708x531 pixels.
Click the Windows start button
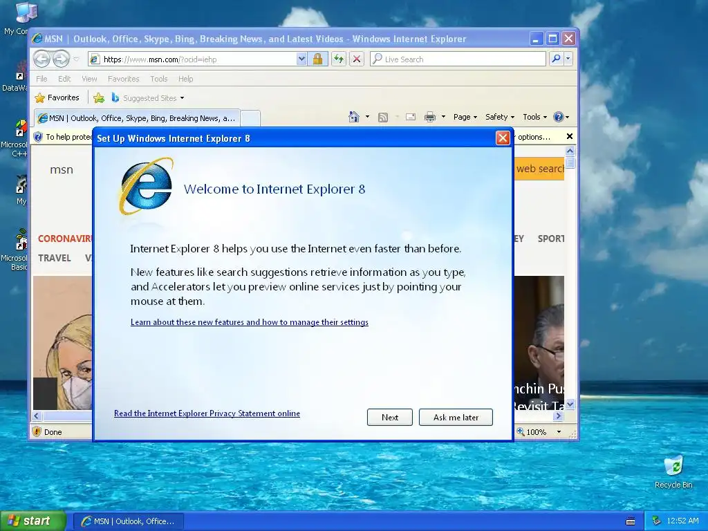pyautogui.click(x=33, y=521)
